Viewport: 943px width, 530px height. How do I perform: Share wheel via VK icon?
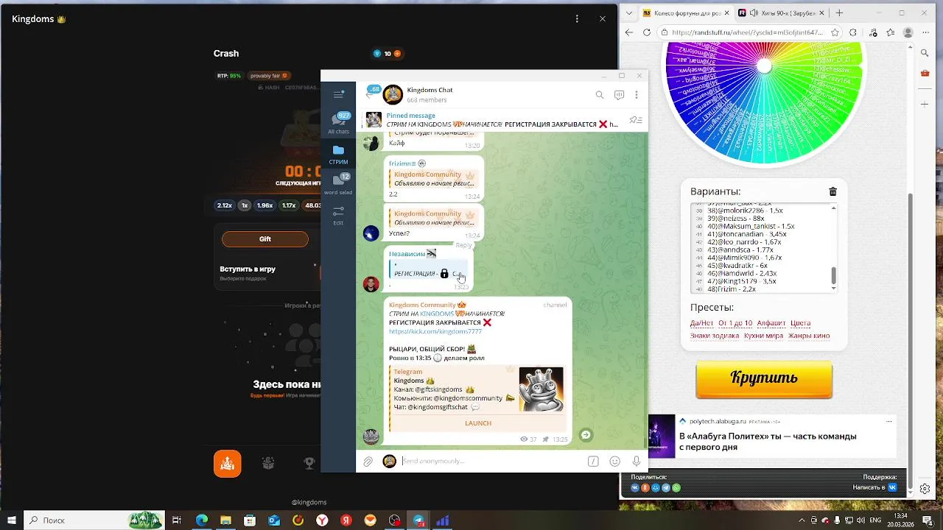tap(635, 487)
